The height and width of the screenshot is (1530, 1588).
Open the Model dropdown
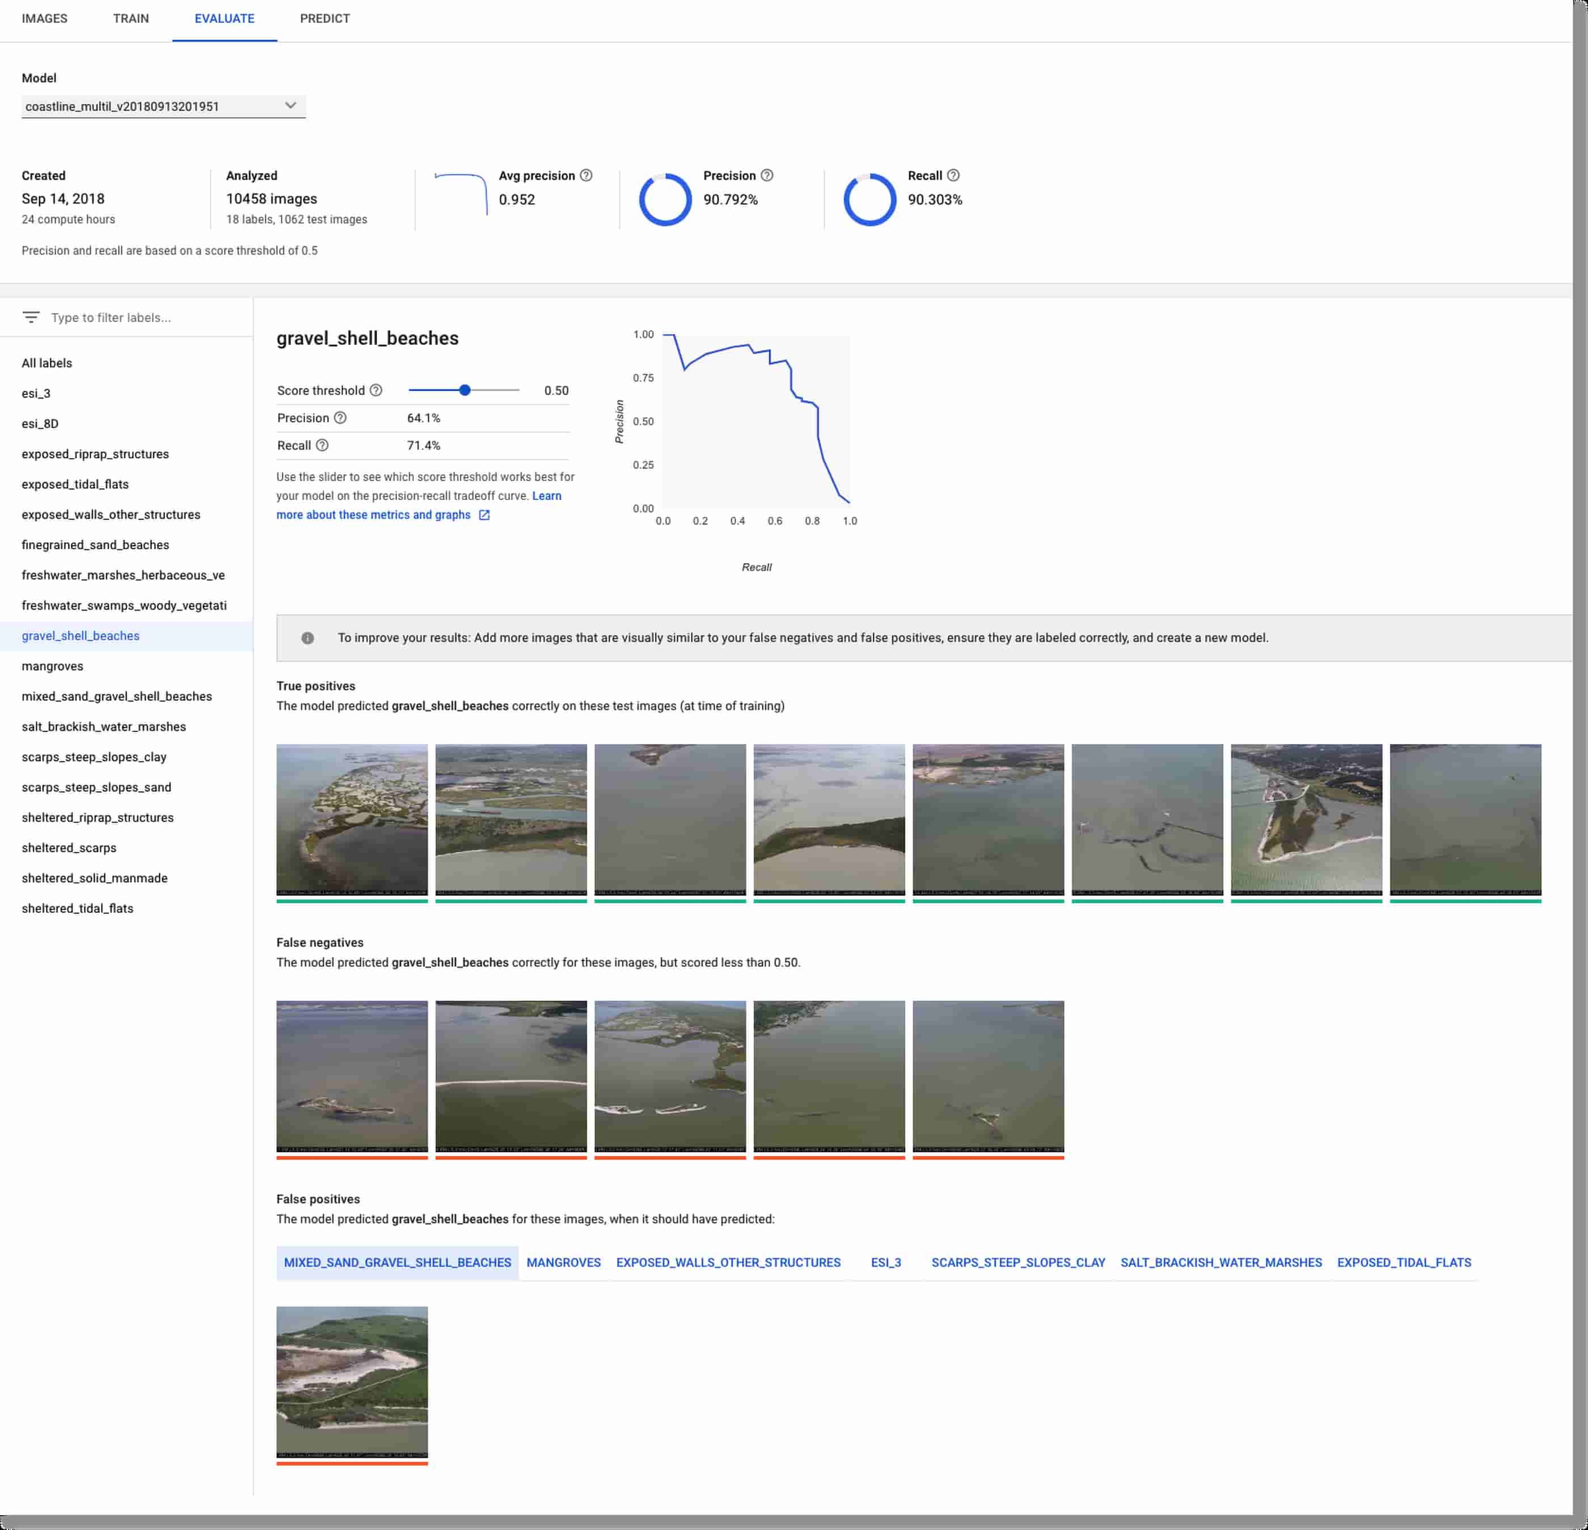point(164,106)
